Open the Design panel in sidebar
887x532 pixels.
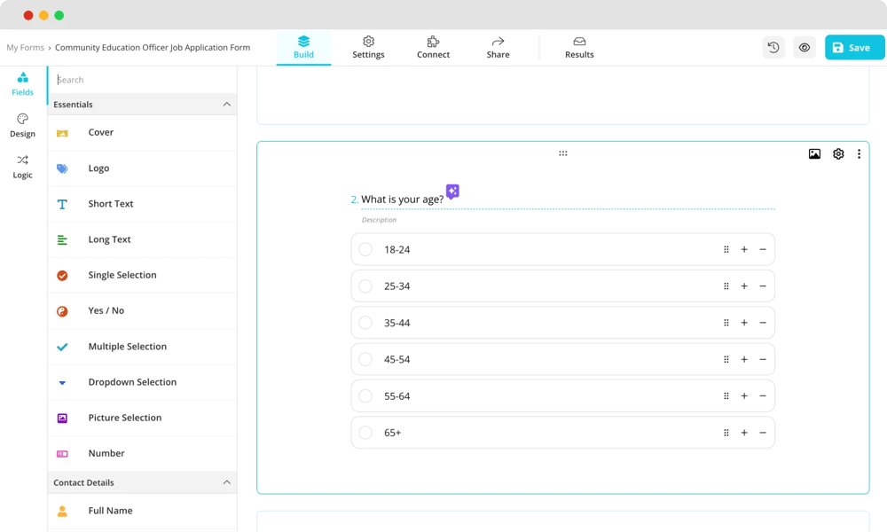point(23,125)
